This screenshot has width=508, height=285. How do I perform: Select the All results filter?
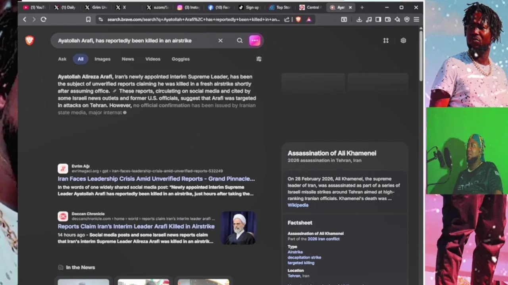(81, 59)
